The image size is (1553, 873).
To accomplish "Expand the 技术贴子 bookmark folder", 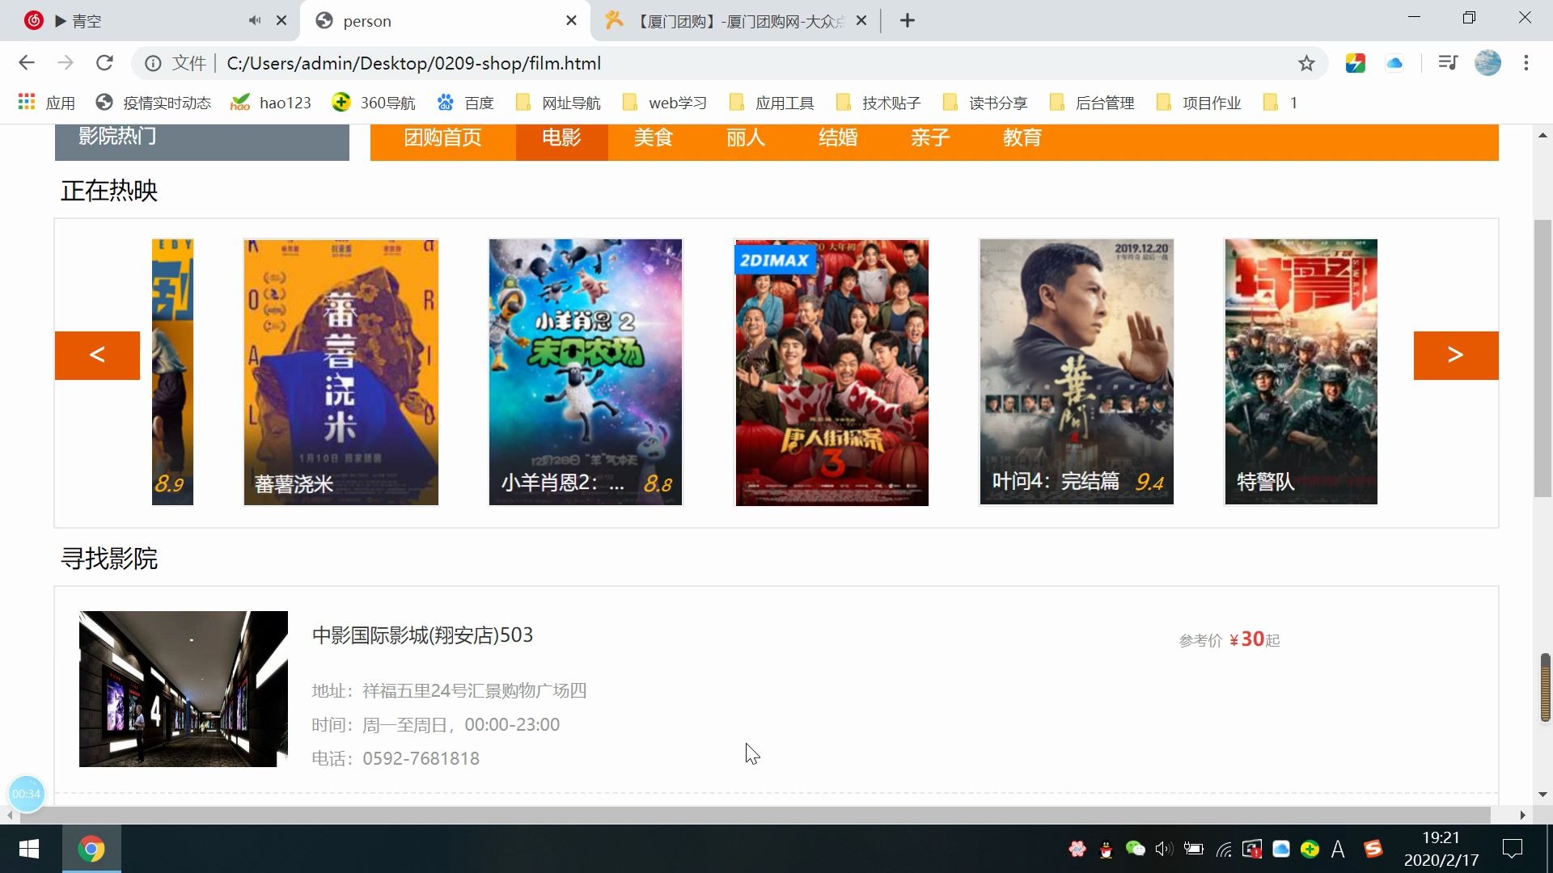I will [878, 103].
